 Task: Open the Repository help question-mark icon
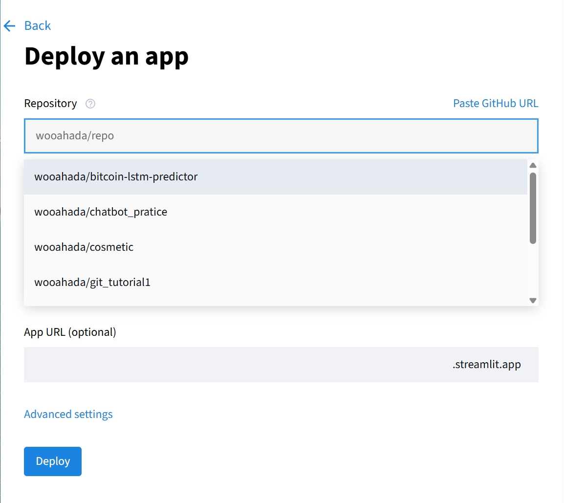tap(90, 104)
